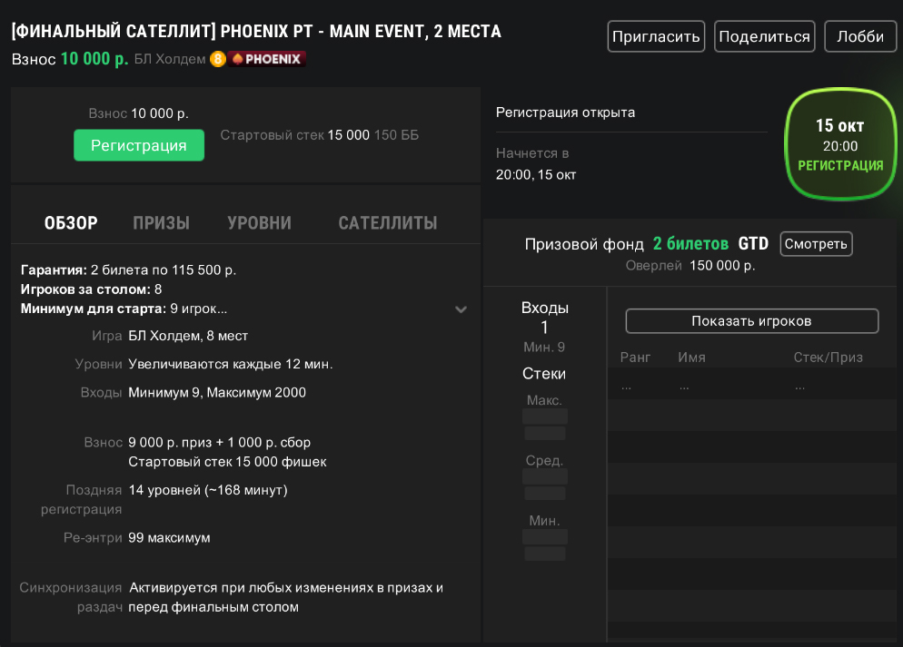Click the green 2 билетов prize fund text

(x=690, y=244)
